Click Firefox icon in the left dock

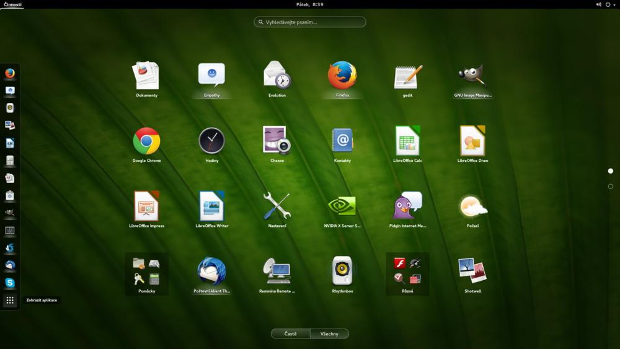10,73
